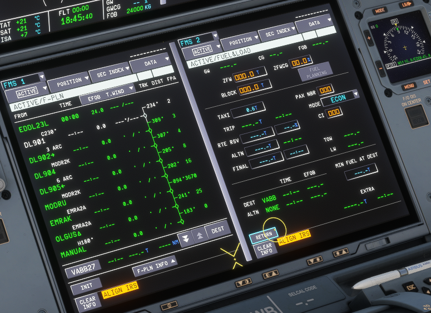Click the VABB destination on FUEL&LOAD
431x313 pixels.
(x=269, y=199)
